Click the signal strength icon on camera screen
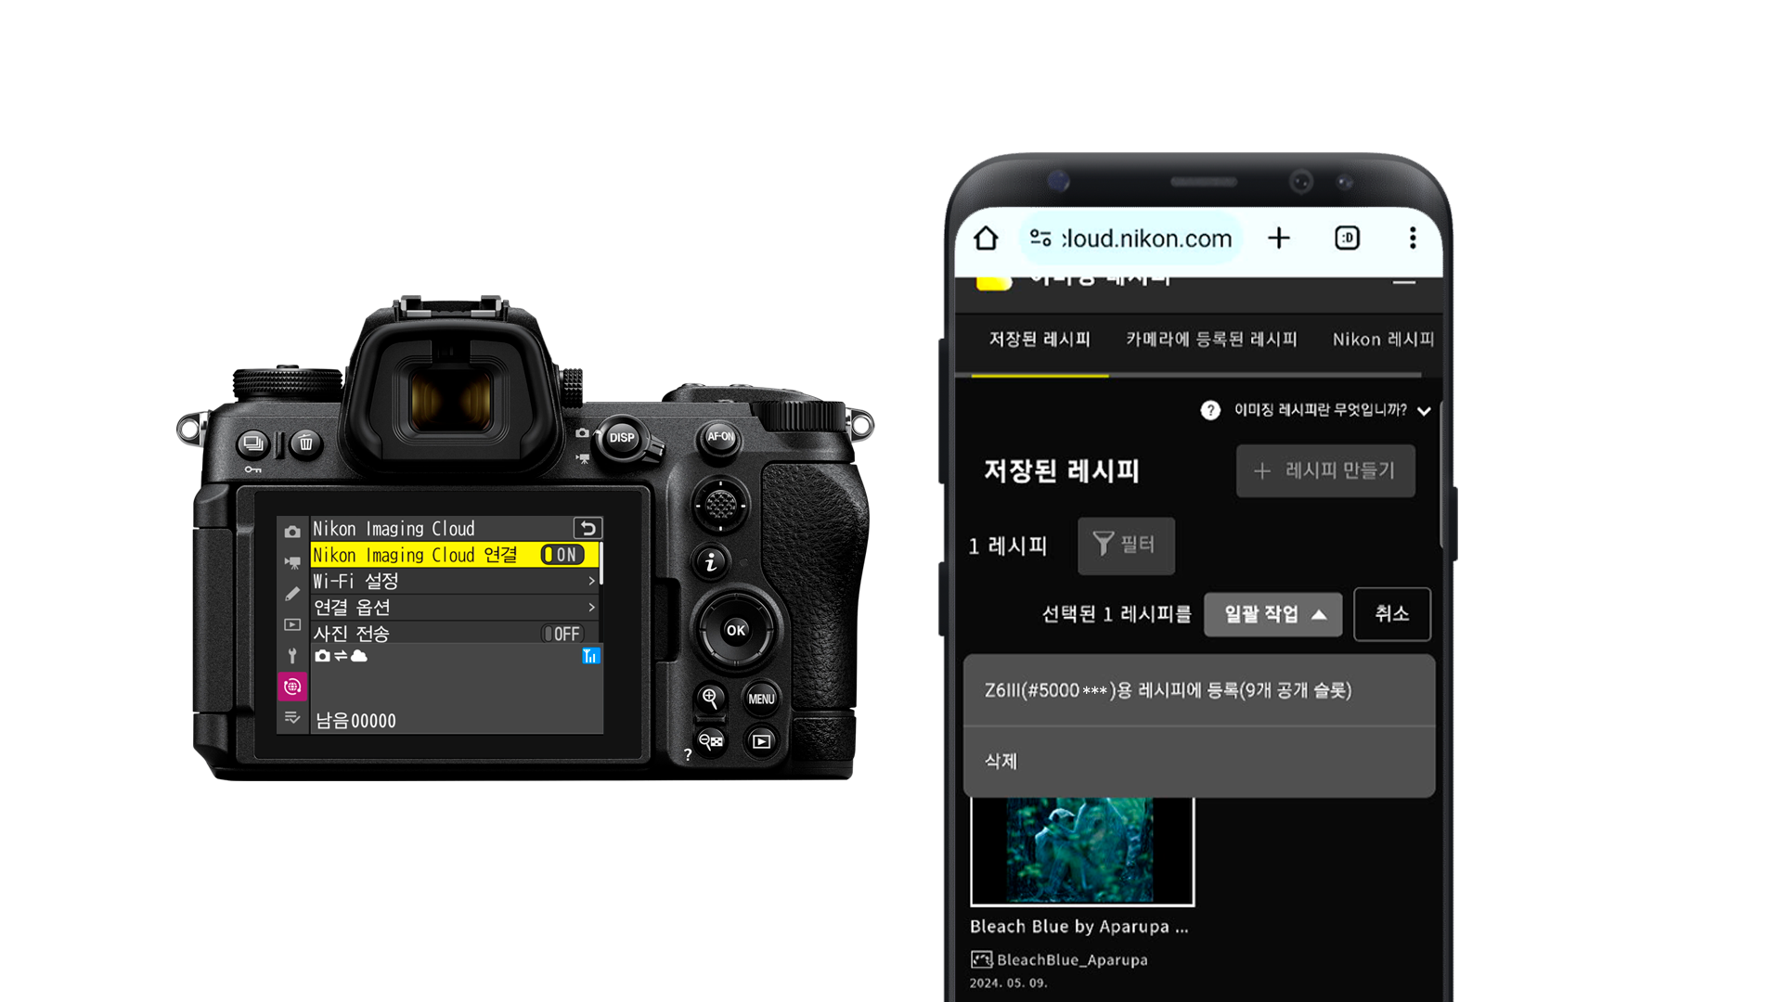 (x=590, y=656)
